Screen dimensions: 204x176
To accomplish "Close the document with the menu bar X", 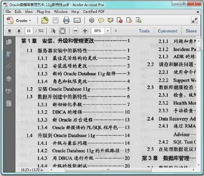I will (x=198, y=12).
